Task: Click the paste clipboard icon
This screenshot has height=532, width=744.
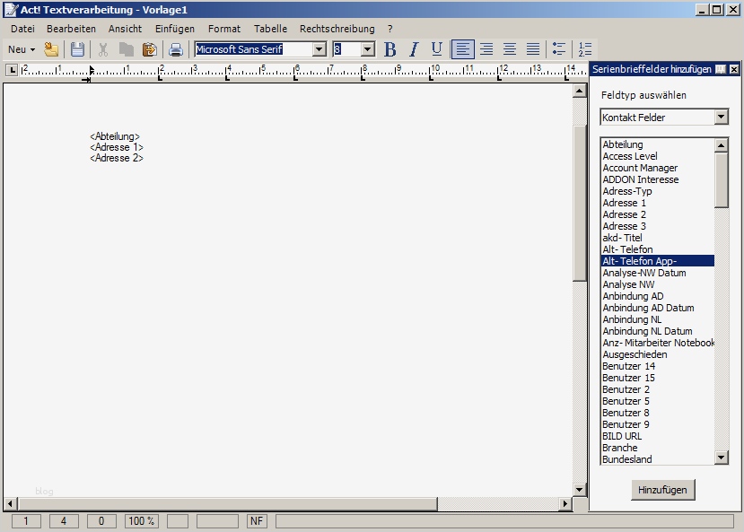Action: 150,49
